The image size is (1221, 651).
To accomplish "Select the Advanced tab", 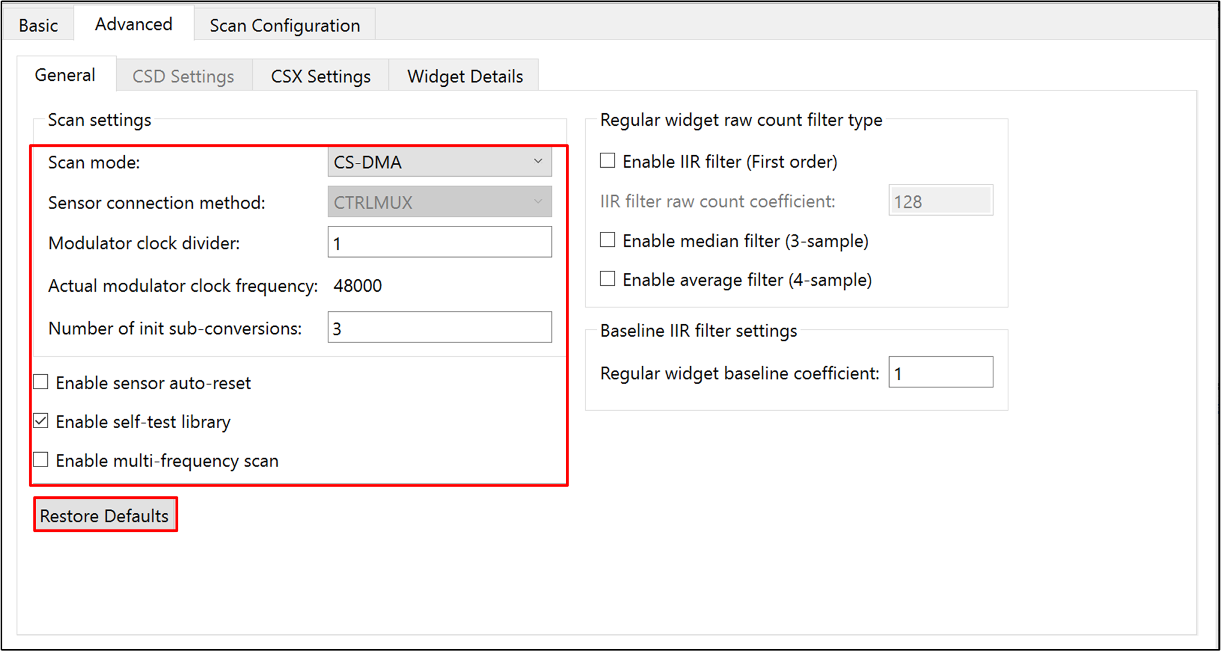I will pos(134,24).
